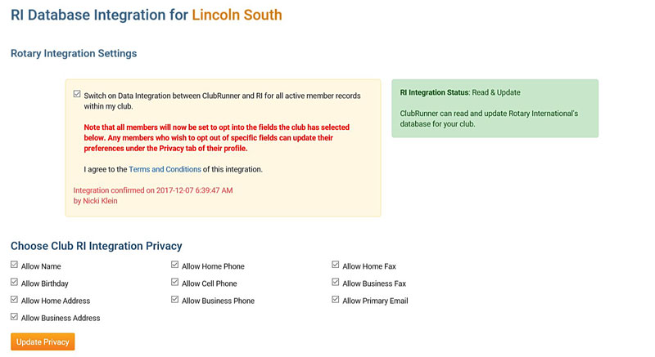Uncheck the Allow Primary Email checkbox
This screenshot has height=357, width=655.
(x=336, y=300)
